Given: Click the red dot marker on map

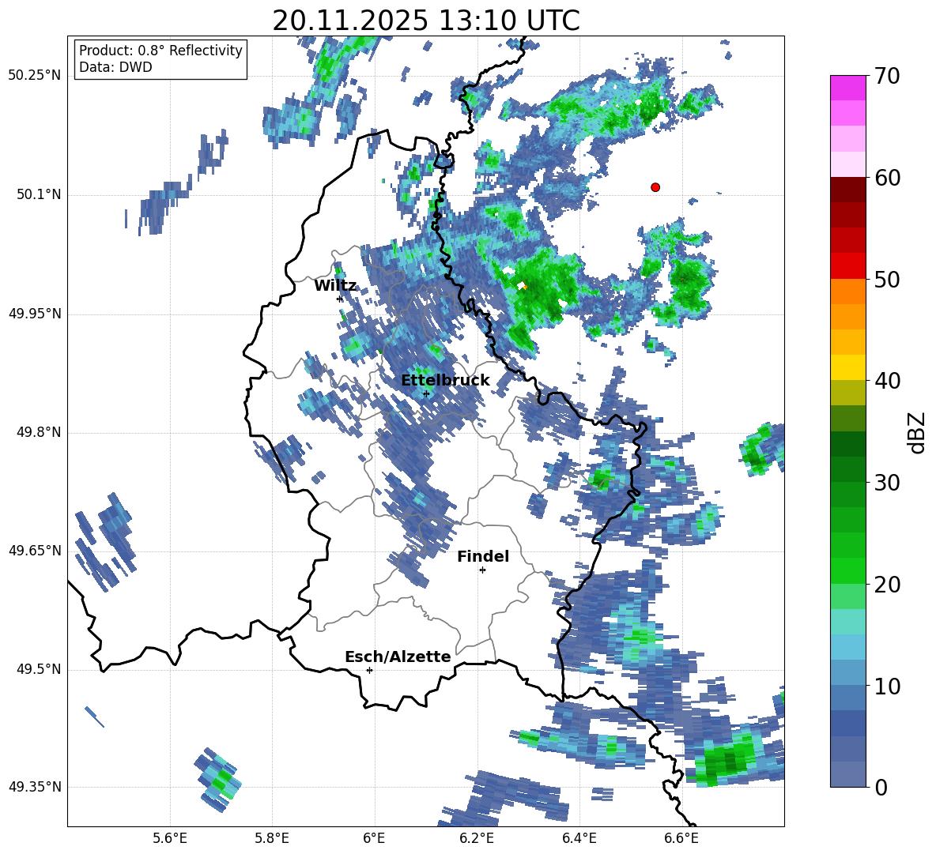Looking at the screenshot, I should click(x=655, y=187).
